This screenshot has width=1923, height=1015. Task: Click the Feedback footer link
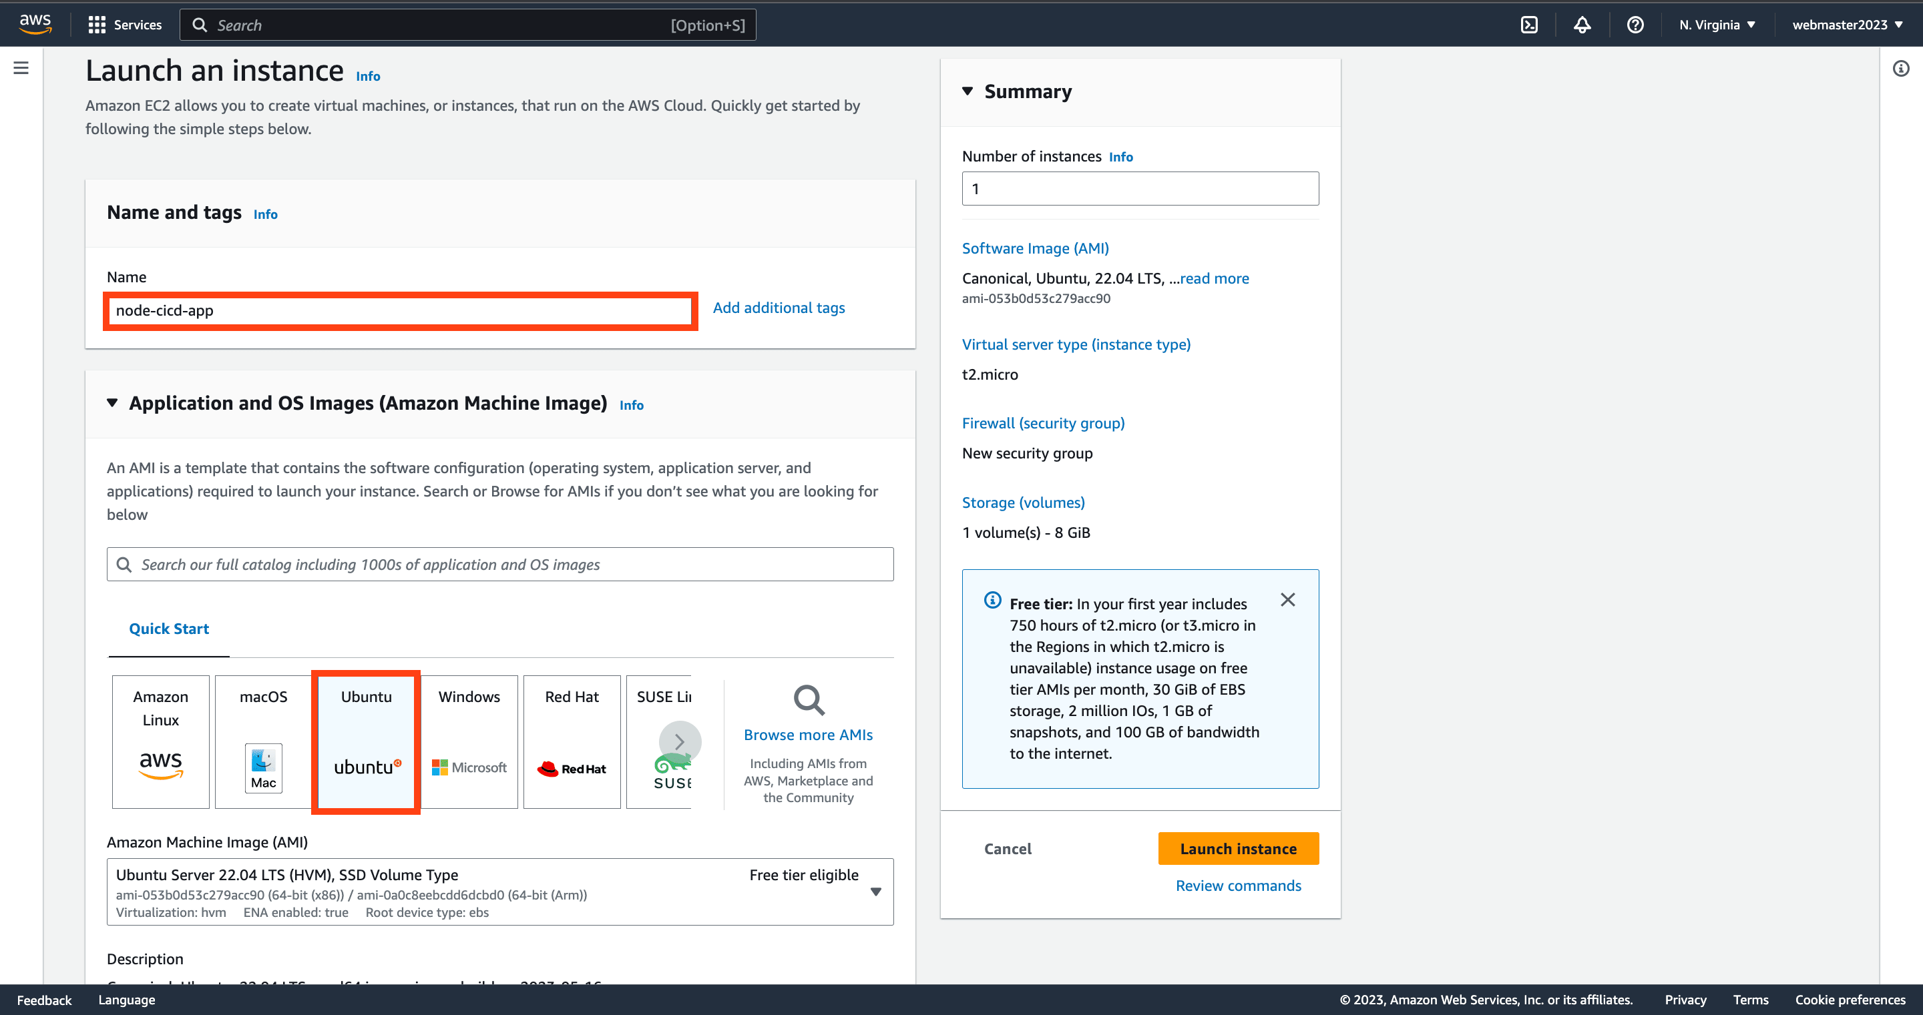pos(44,1000)
